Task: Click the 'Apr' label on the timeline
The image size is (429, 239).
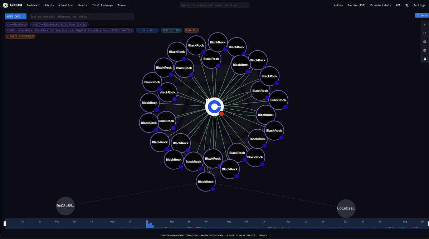Action: (172, 222)
